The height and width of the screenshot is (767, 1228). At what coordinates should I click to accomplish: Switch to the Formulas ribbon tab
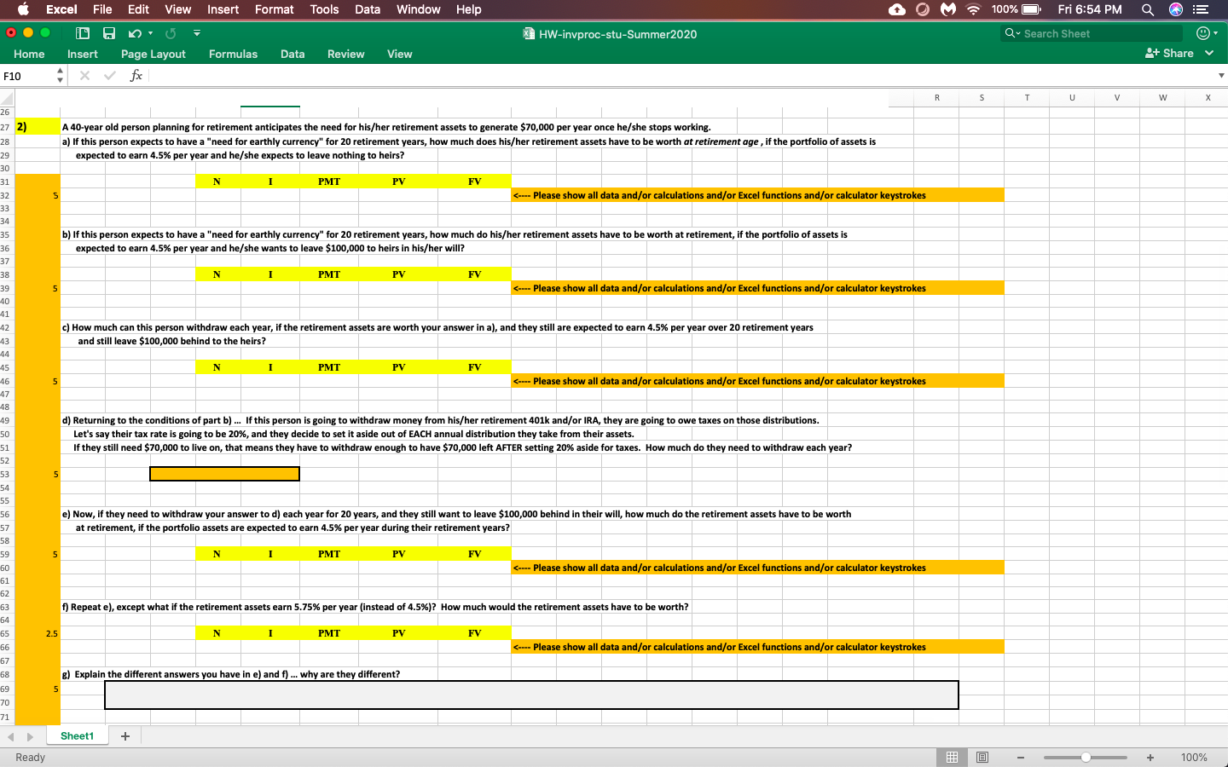point(233,53)
